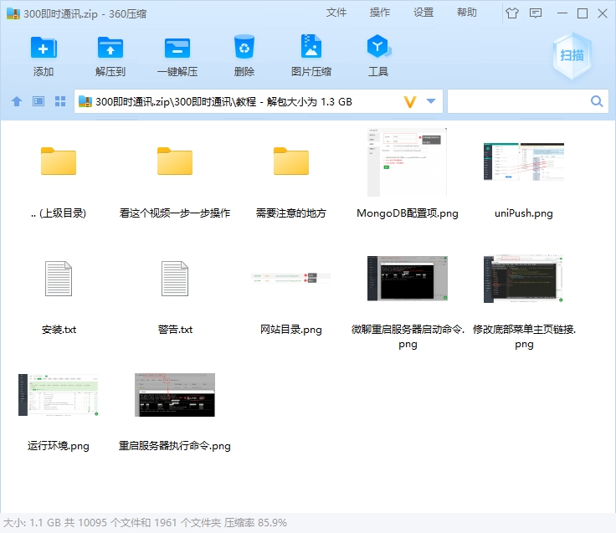Open the 设置 (Settings) menu

[423, 13]
